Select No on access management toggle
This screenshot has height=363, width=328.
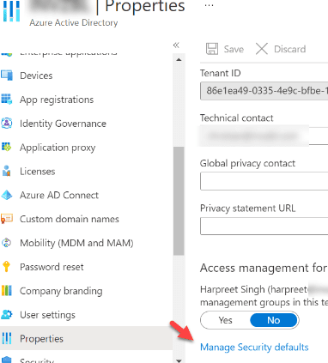coord(274,320)
